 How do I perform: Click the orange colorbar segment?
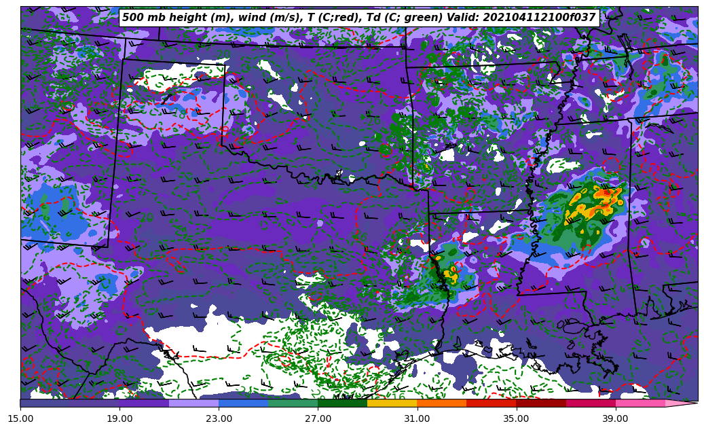coord(441,403)
